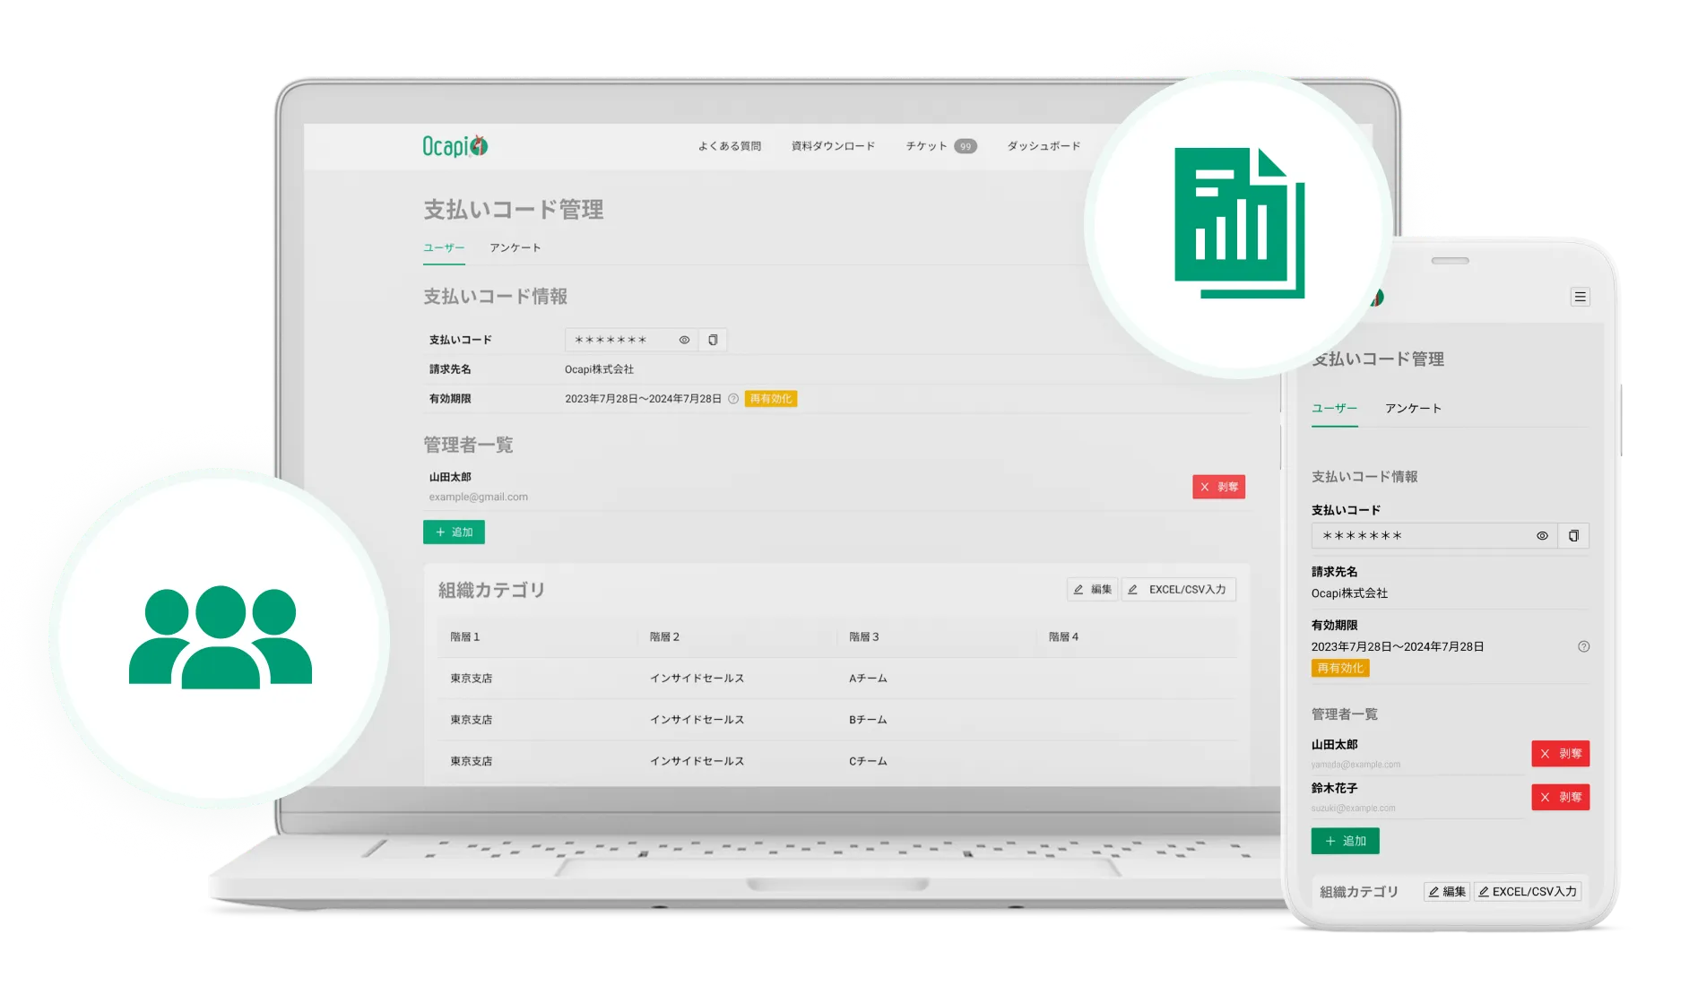Viewport: 1689px width, 995px height.
Task: Click the Ocapi logo on laptop screen
Action: (455, 146)
